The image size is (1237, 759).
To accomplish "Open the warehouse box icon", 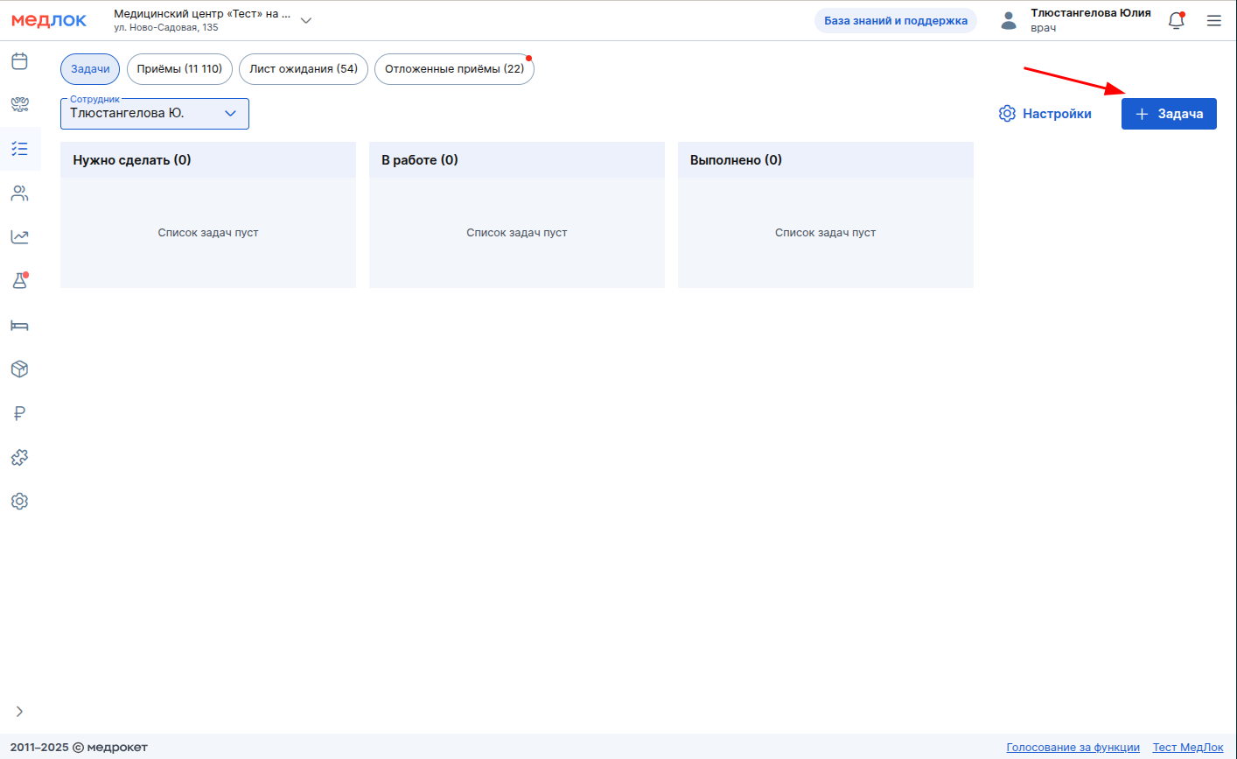I will coord(19,369).
